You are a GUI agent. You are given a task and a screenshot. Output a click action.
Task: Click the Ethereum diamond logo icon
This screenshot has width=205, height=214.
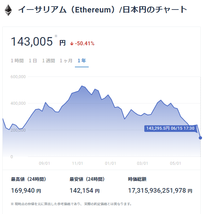8,10
